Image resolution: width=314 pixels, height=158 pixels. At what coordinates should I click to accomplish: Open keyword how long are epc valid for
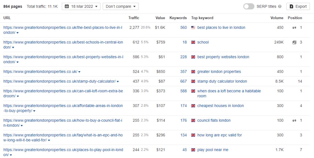[220, 135]
